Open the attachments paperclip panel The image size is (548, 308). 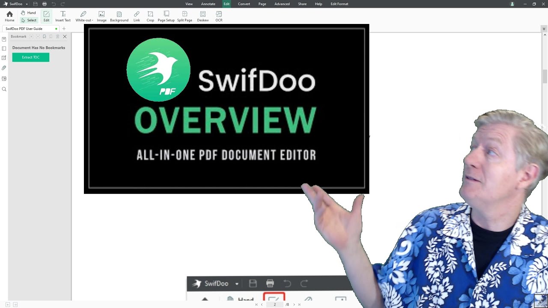(4, 68)
